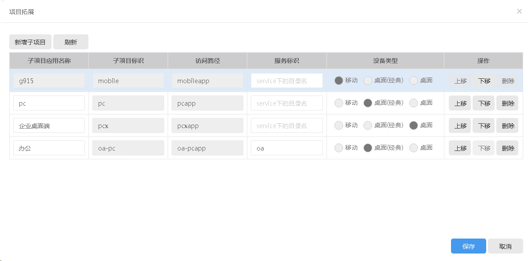Screen dimensions: 528x261
Task: Click 上移 in the pc row
Action: point(460,103)
